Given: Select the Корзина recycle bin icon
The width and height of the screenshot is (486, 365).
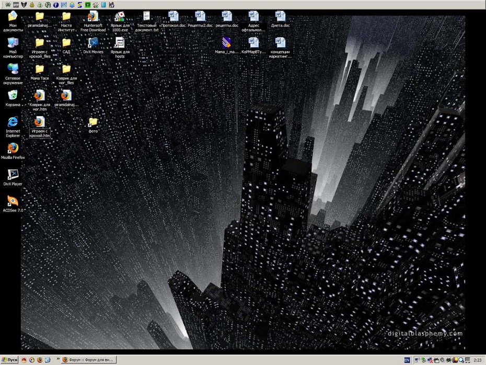Looking at the screenshot, I should (13, 98).
